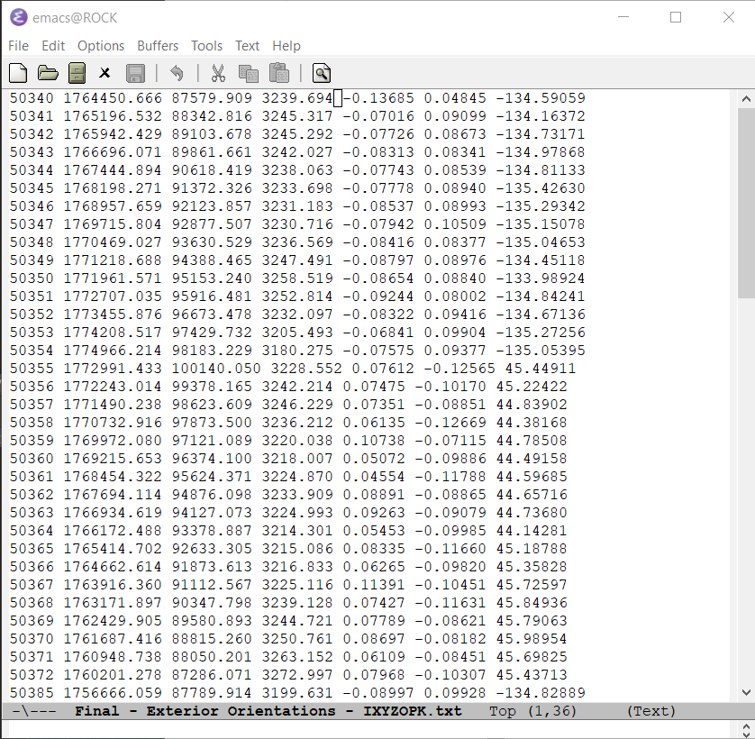Kill buffer with the X icon
Viewport: 755px width, 739px height.
point(105,73)
